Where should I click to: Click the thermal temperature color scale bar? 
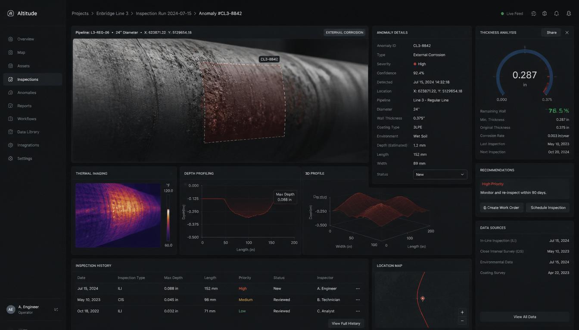pyautogui.click(x=168, y=218)
